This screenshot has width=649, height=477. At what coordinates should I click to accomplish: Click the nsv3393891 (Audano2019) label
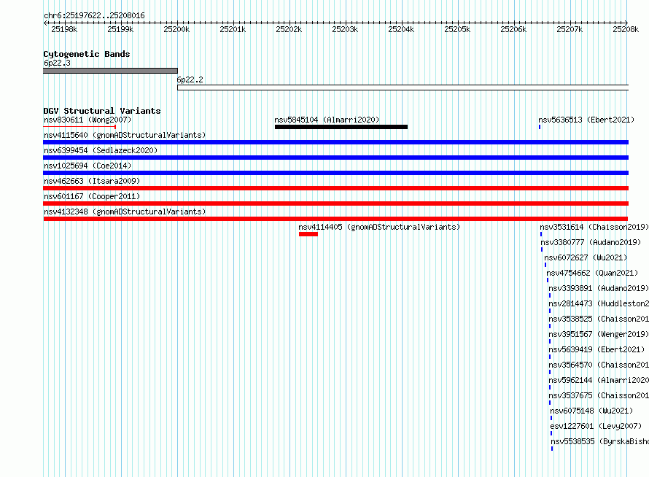pos(599,288)
